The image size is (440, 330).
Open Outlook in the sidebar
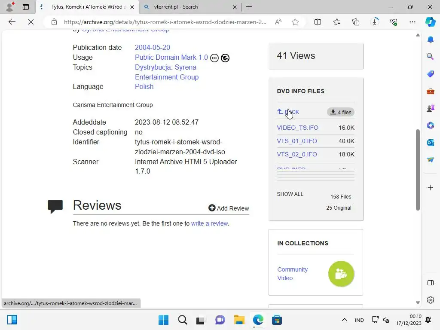click(431, 143)
